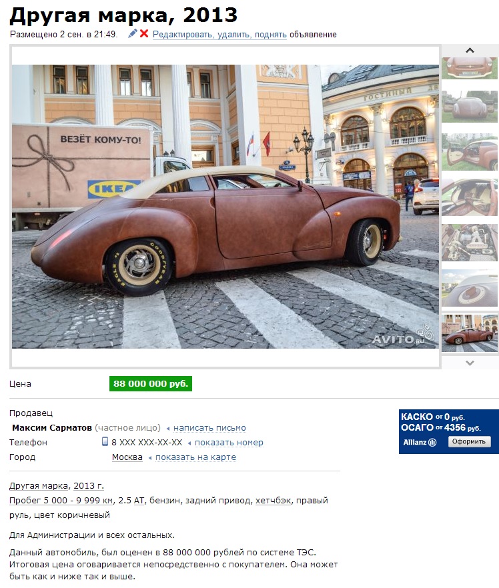Click the green 88 000 000 руб. price

click(x=151, y=383)
